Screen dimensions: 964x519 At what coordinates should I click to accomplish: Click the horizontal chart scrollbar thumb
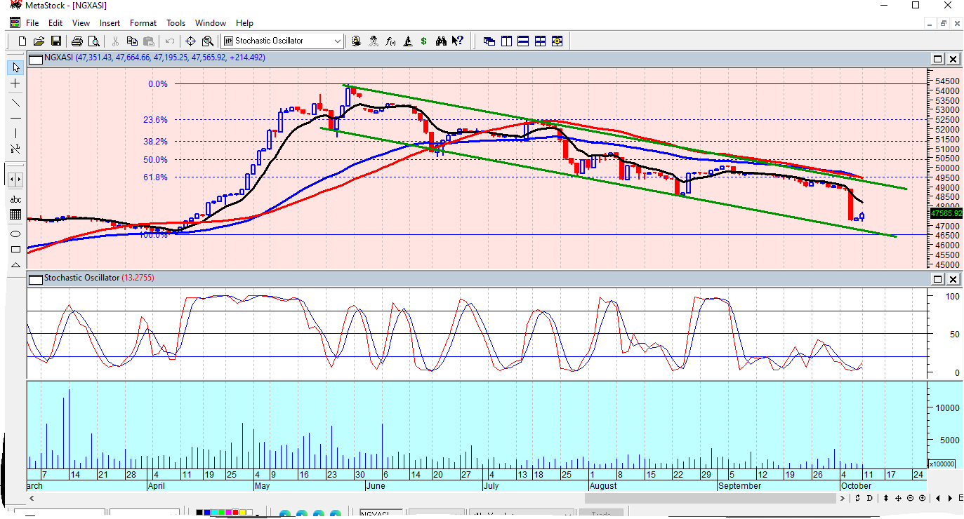(x=711, y=498)
